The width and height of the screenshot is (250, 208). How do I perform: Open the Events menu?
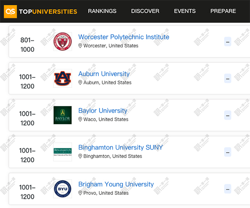tap(185, 11)
